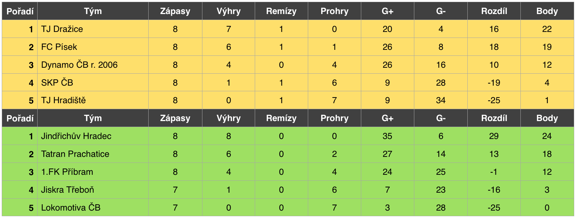Click the 1.FK Příbram team name
This screenshot has height=219, width=577.
[67, 172]
